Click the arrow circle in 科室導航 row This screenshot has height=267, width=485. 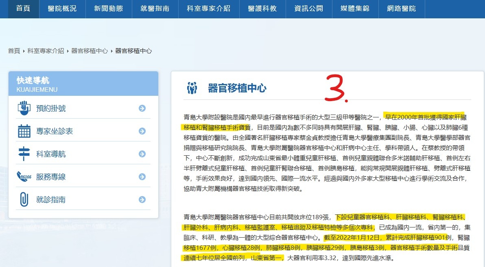click(x=142, y=154)
